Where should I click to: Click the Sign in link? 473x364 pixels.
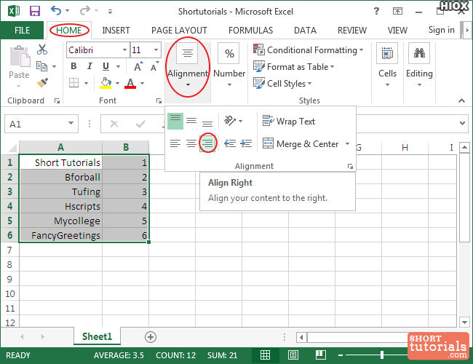(x=441, y=30)
